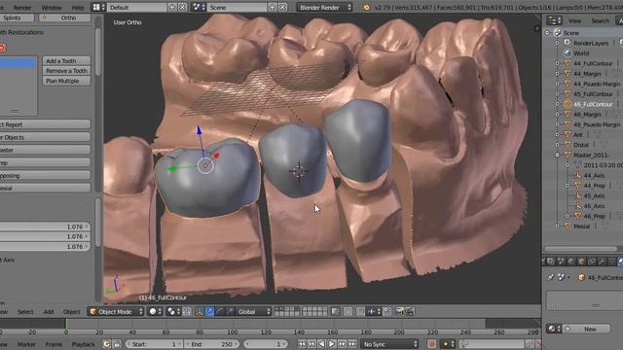Open the View menu in the outliner
The width and height of the screenshot is (623, 350).
click(x=574, y=20)
